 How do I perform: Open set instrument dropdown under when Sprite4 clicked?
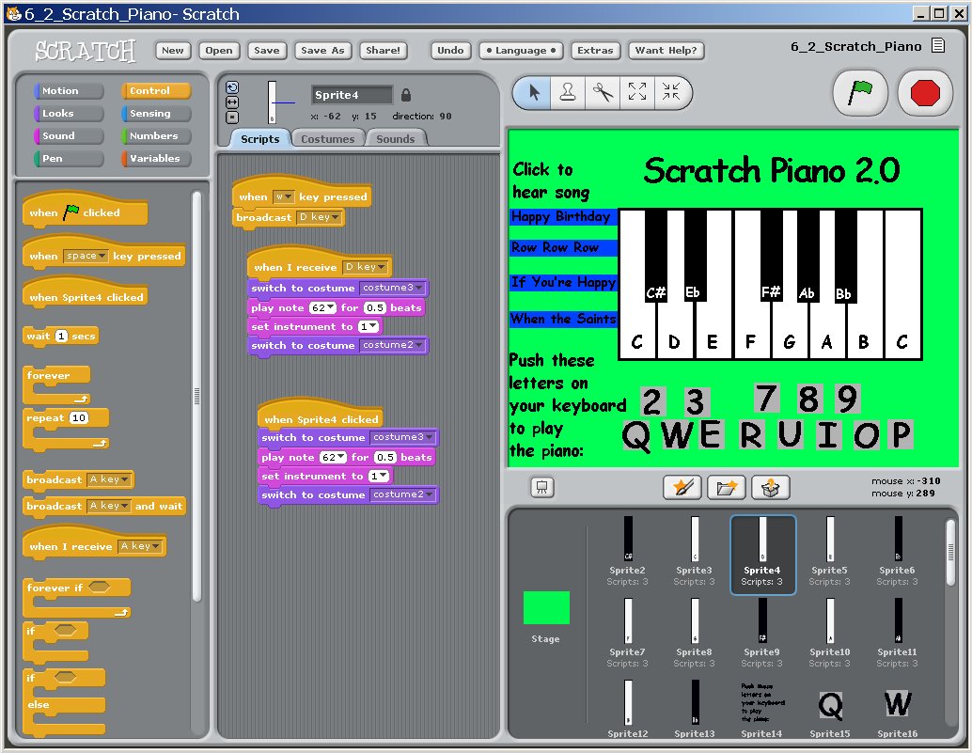378,476
